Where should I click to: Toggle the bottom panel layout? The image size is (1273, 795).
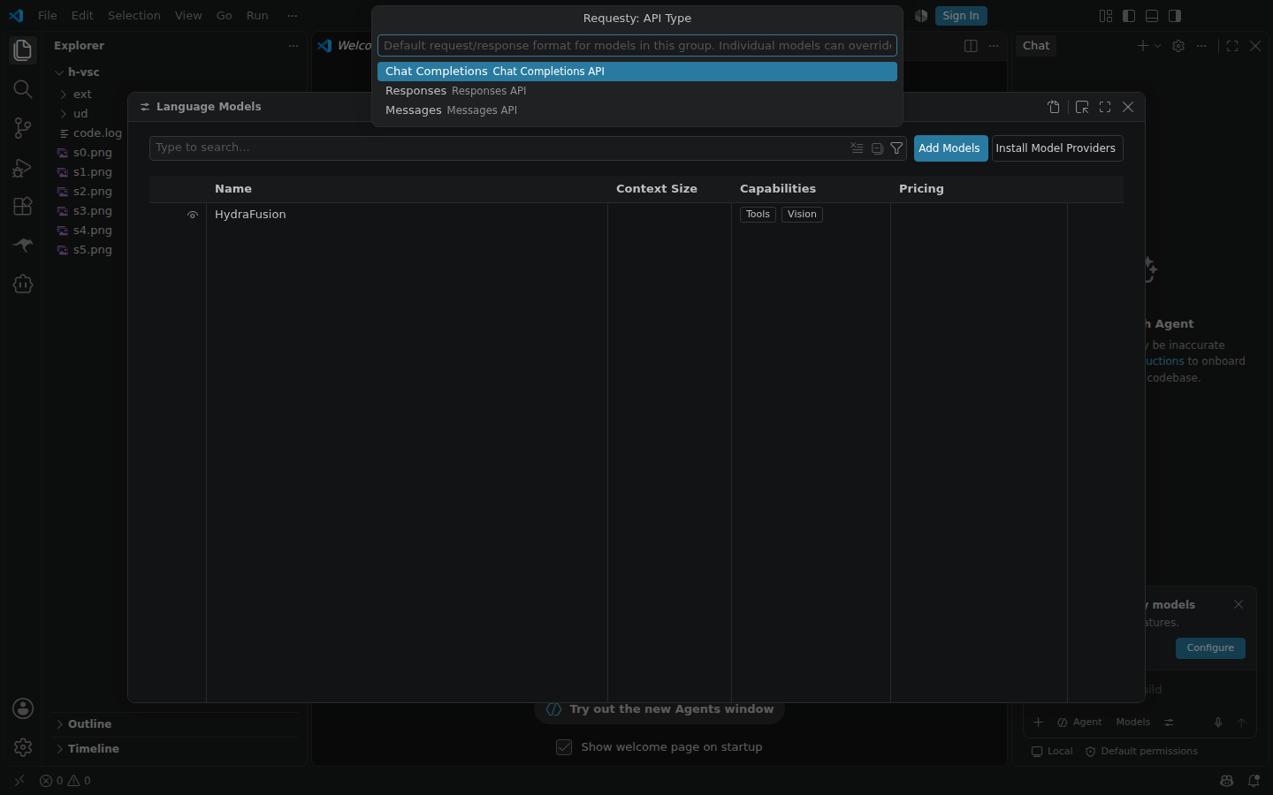click(x=1152, y=16)
